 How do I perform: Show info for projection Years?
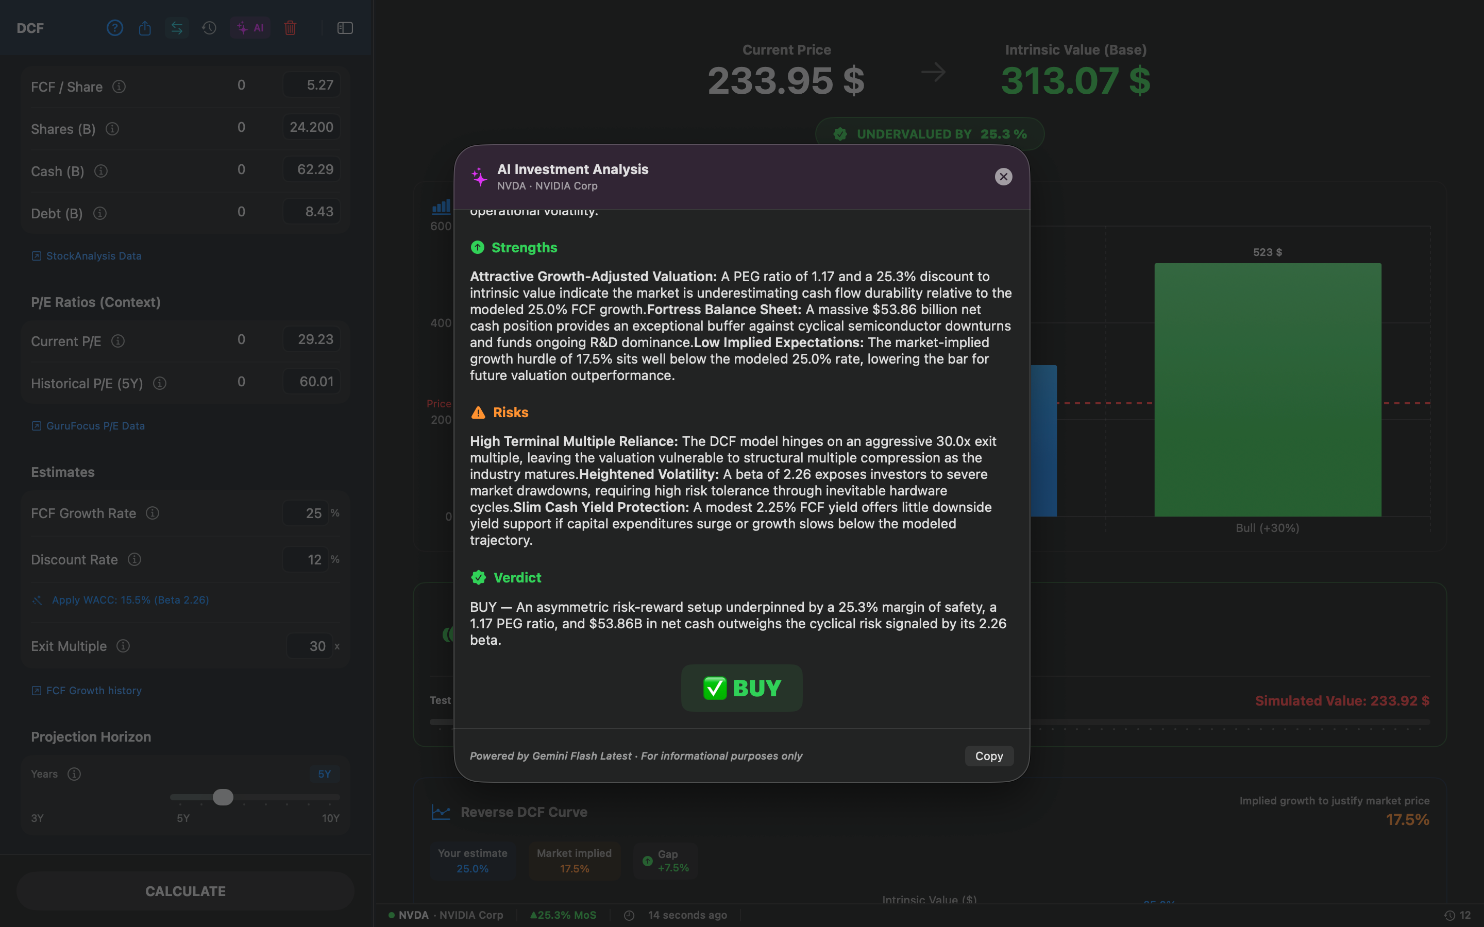point(74,774)
